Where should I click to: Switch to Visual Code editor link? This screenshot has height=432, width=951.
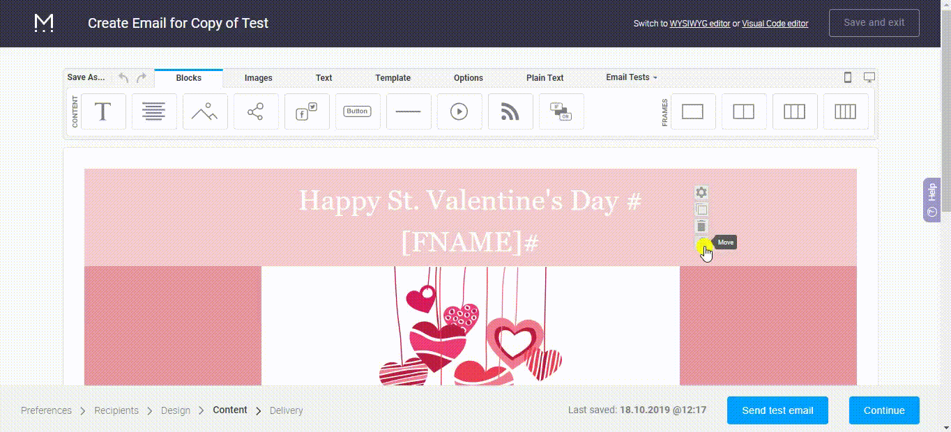click(x=775, y=24)
